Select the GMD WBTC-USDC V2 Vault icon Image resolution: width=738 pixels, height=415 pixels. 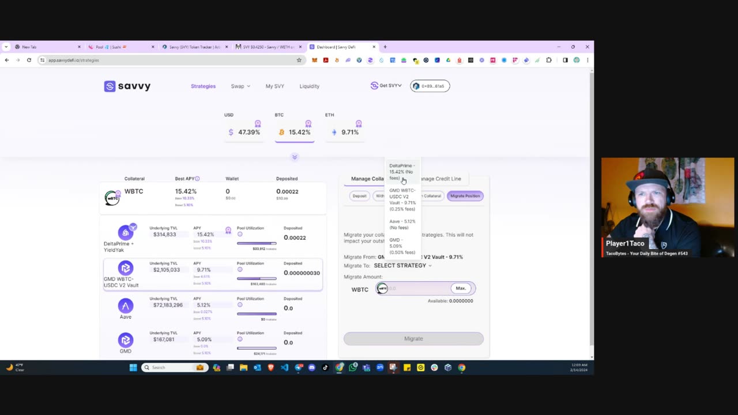(126, 268)
